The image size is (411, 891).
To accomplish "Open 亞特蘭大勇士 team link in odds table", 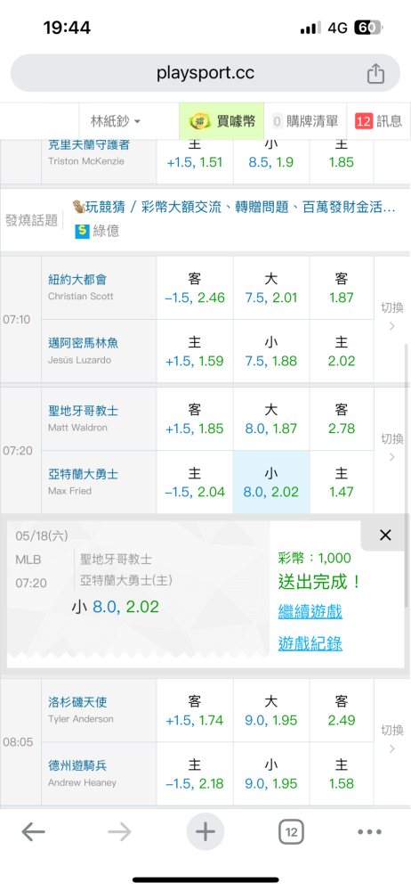I will (x=83, y=475).
